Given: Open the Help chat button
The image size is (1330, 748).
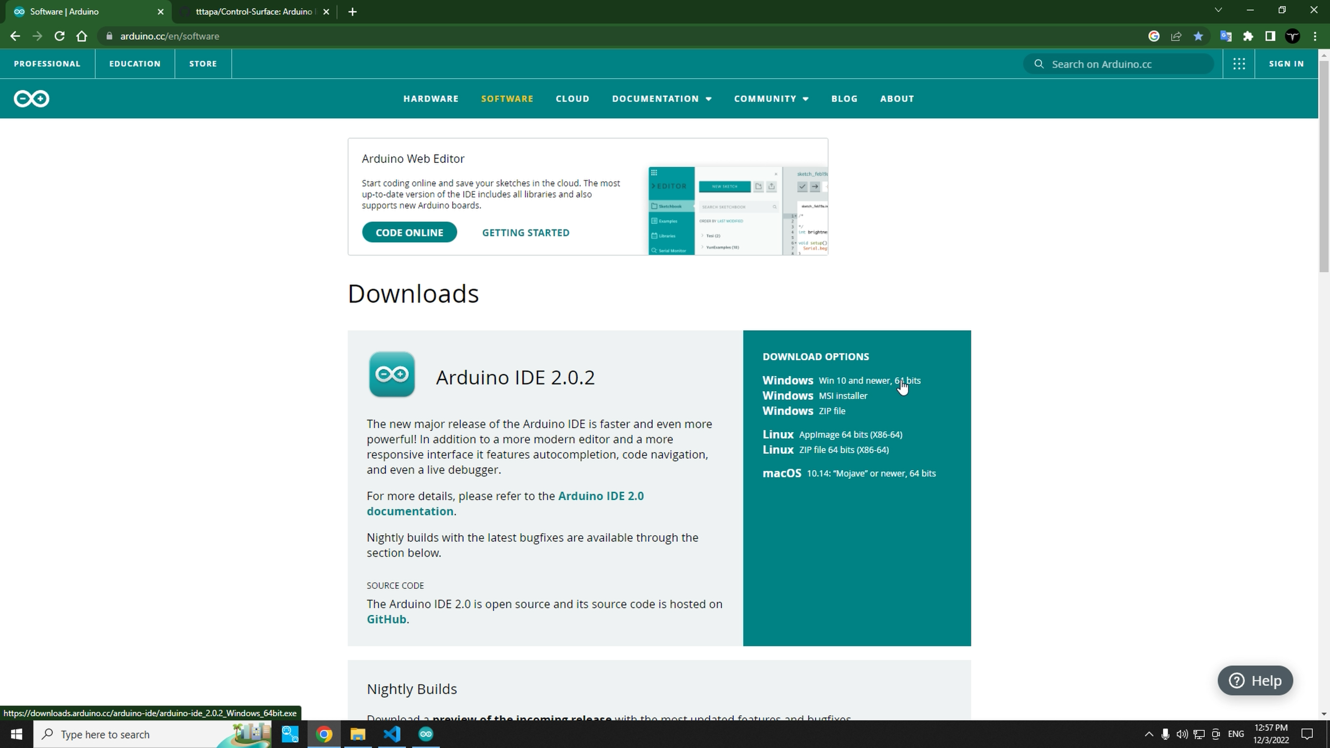Looking at the screenshot, I should point(1255,680).
